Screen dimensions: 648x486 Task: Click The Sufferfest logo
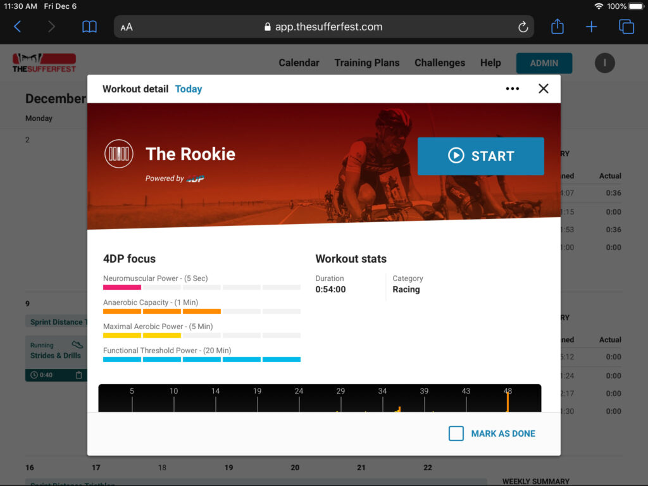(x=44, y=63)
